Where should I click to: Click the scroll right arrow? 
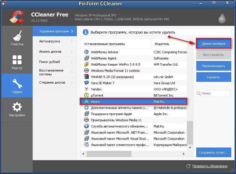pos(183,154)
